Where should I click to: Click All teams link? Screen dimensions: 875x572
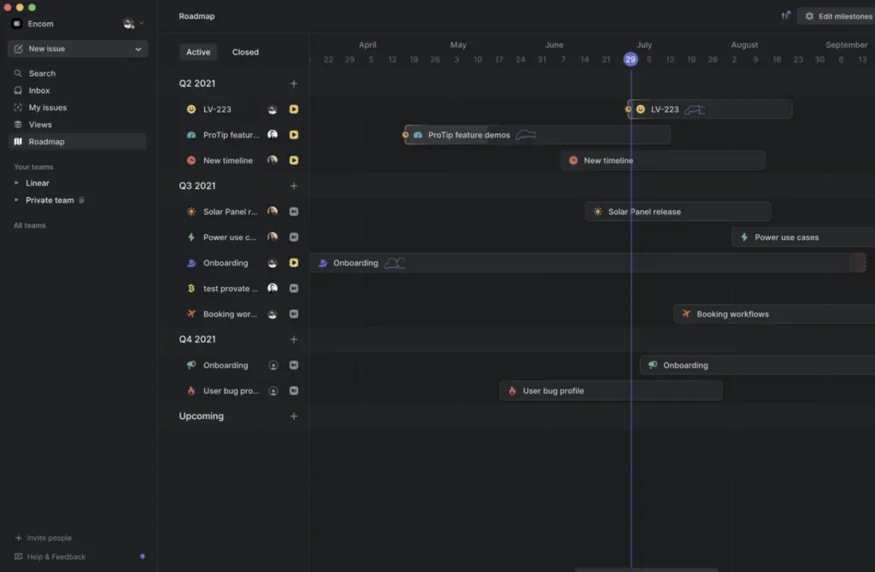pyautogui.click(x=30, y=225)
